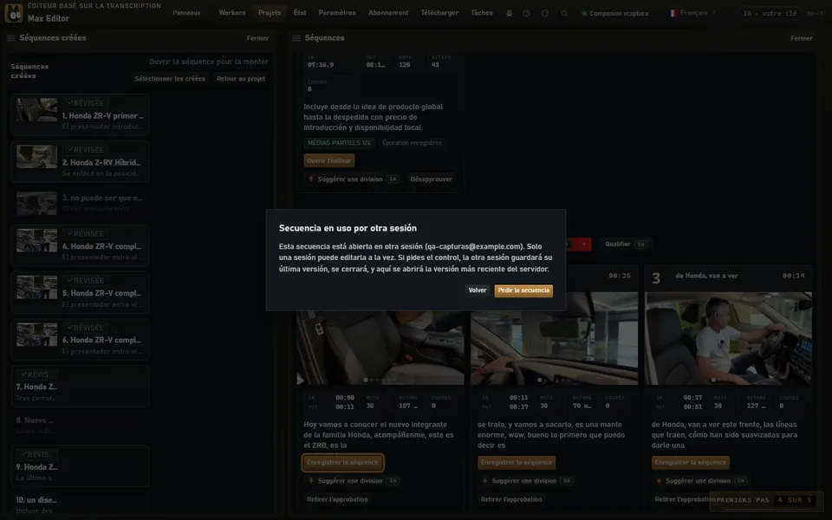Expand the red dropdown arrow near Qualifier
832x520 pixels.
coord(583,244)
